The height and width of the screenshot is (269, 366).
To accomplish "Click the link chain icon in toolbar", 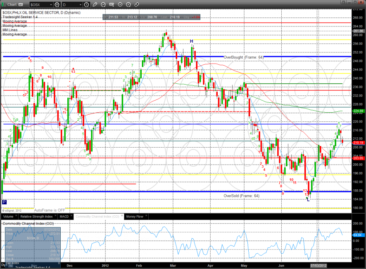I will coord(136,5).
